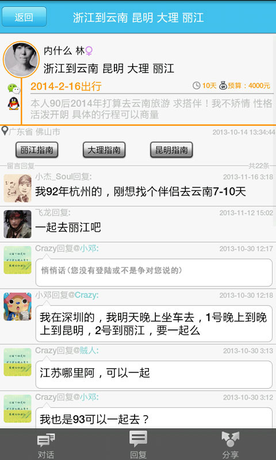Tap the clock icon next to 10天

196,86
